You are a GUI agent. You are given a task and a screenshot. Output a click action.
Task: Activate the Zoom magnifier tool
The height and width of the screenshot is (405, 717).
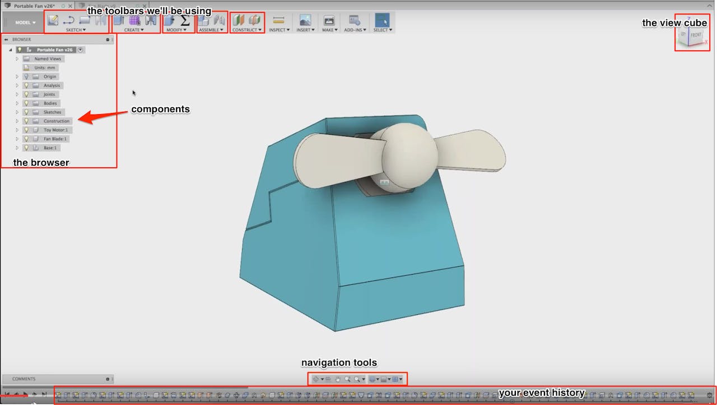pos(348,379)
